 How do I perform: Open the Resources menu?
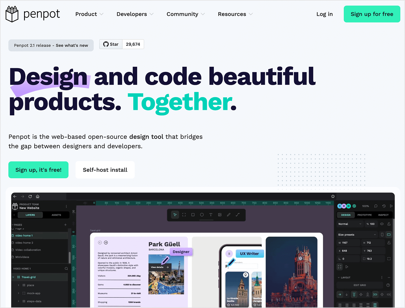pos(235,14)
